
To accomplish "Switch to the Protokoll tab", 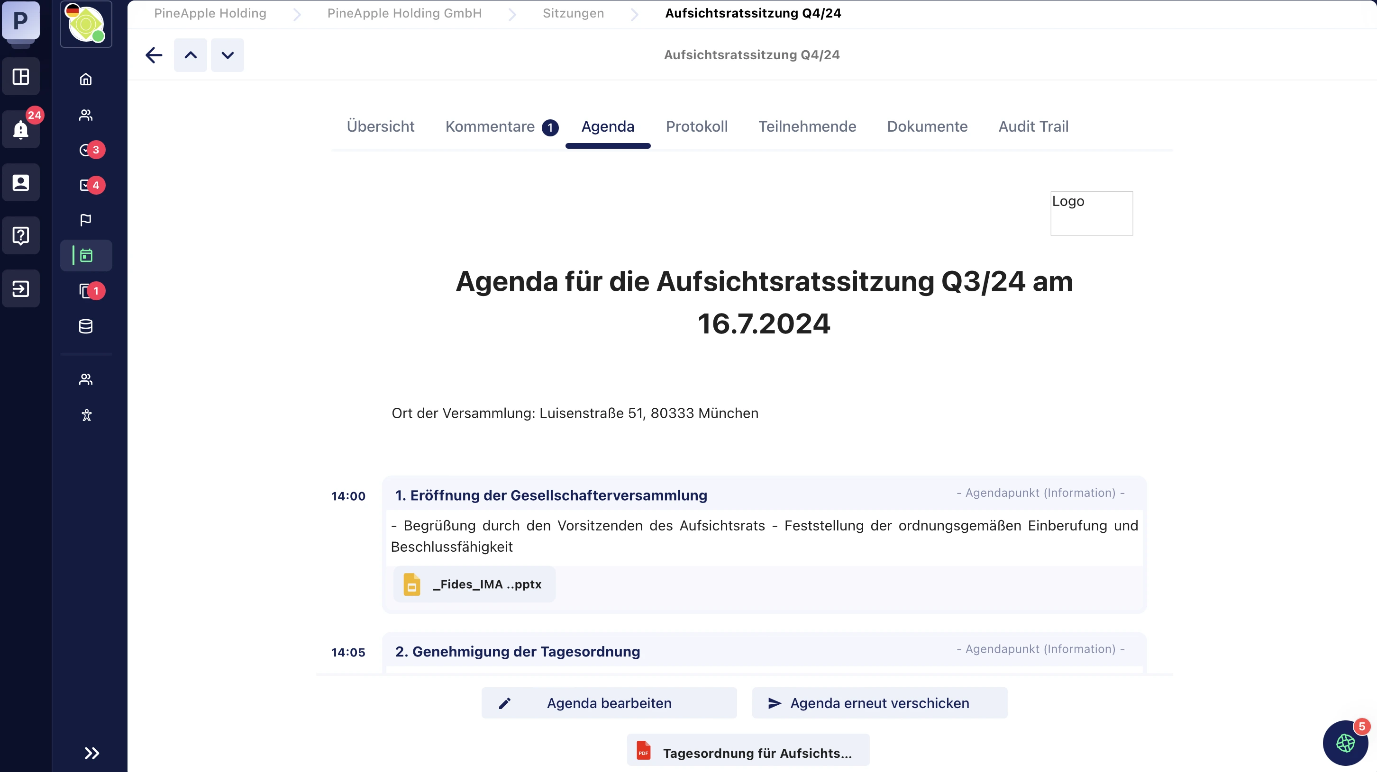I will [696, 126].
